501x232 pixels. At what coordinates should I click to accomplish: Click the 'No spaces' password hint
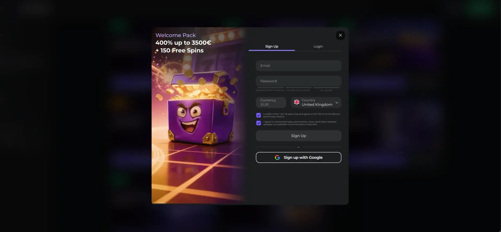tap(326, 90)
